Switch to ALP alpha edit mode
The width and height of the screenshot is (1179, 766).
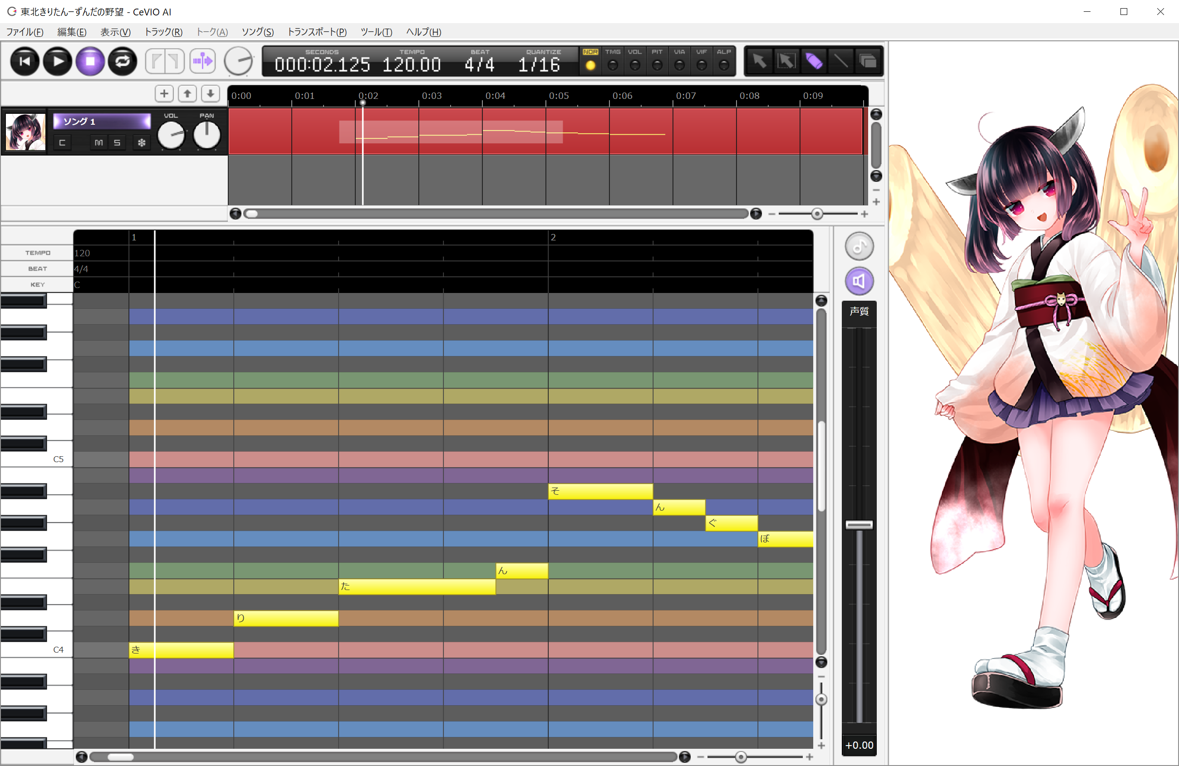[724, 60]
